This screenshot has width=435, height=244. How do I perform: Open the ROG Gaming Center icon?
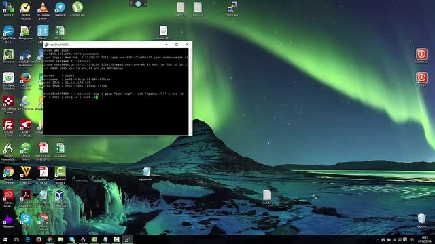click(8, 104)
